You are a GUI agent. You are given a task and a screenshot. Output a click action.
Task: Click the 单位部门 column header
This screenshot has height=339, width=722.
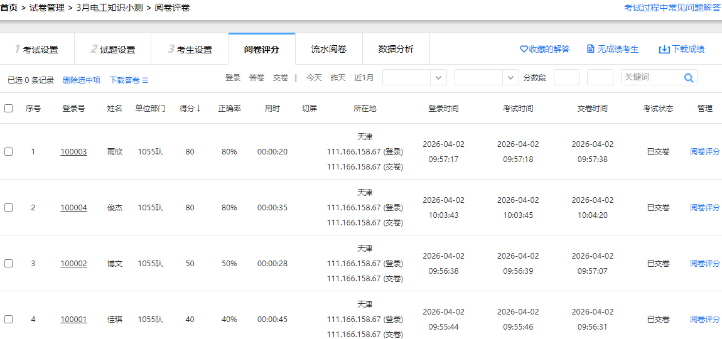click(150, 109)
